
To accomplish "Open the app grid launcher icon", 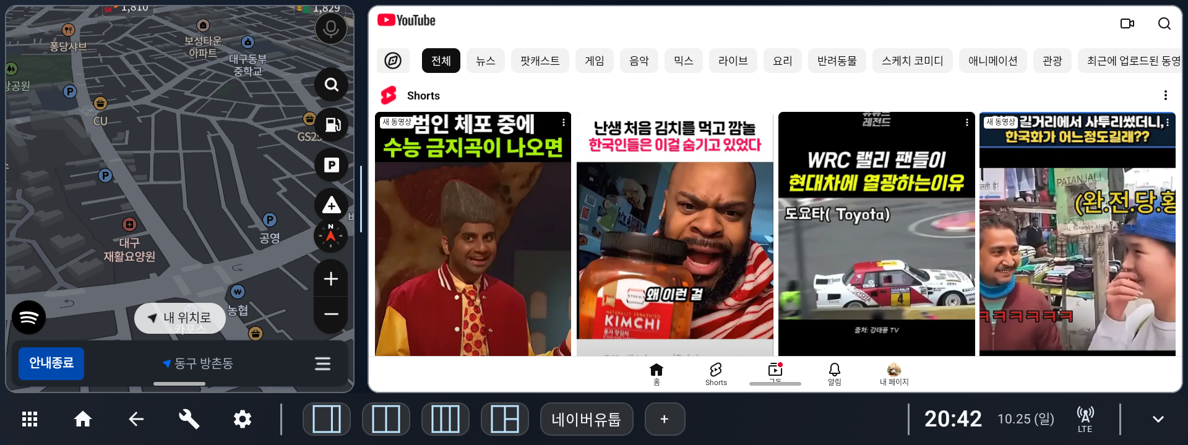I will 30,419.
